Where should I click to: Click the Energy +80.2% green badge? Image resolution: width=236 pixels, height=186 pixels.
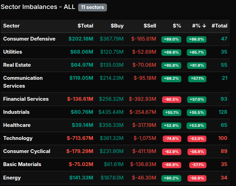(x=171, y=178)
